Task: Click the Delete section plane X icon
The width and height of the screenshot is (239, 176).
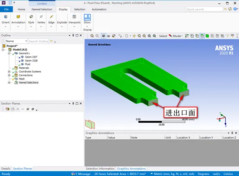Action: [x=18, y=109]
